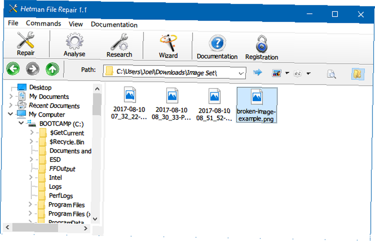The image size is (375, 241).
Task: Select the Program Files folder
Action: 66,205
